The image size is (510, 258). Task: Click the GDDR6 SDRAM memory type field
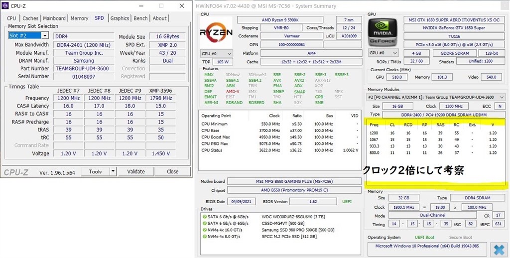click(x=455, y=53)
